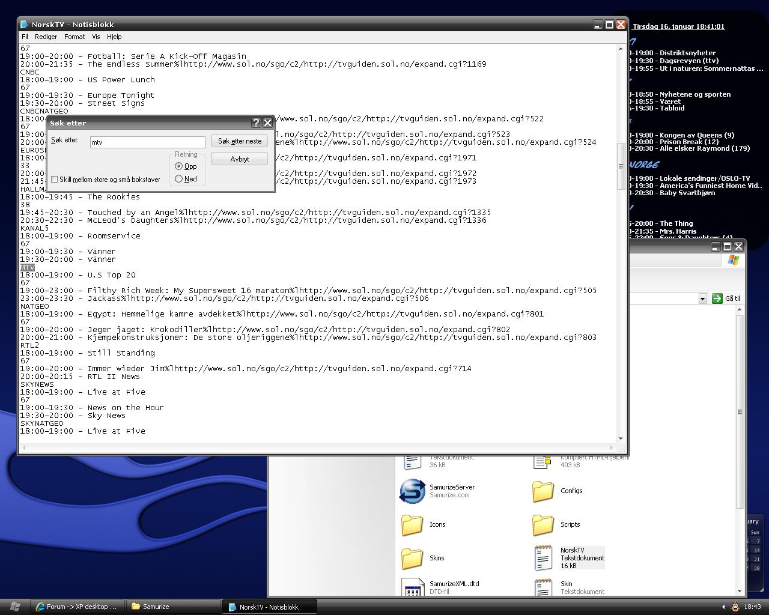The width and height of the screenshot is (769, 615).
Task: Click Notisblokk vertical scrollbar up arrow
Action: coord(621,49)
